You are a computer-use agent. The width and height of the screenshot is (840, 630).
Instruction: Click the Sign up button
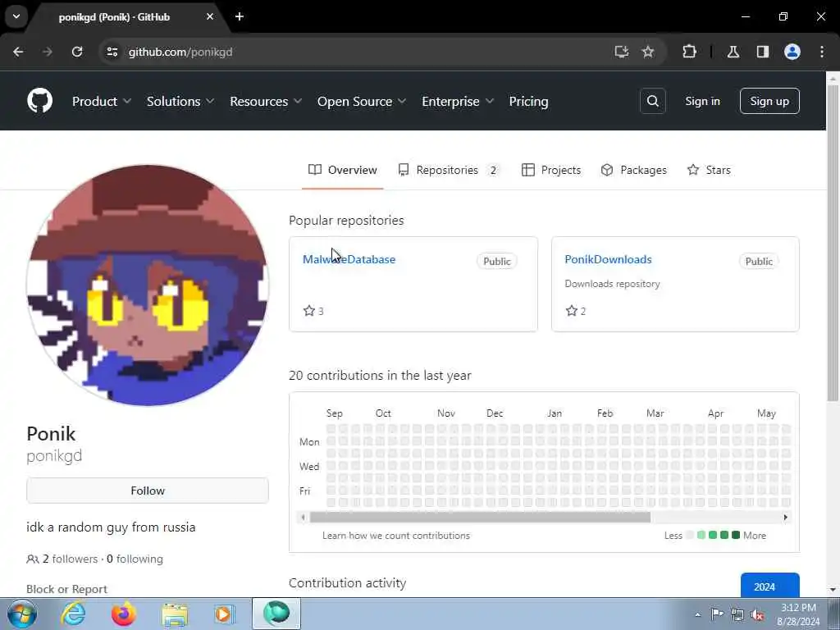coord(769,101)
